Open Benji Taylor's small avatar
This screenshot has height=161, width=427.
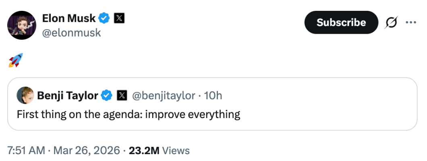point(25,95)
